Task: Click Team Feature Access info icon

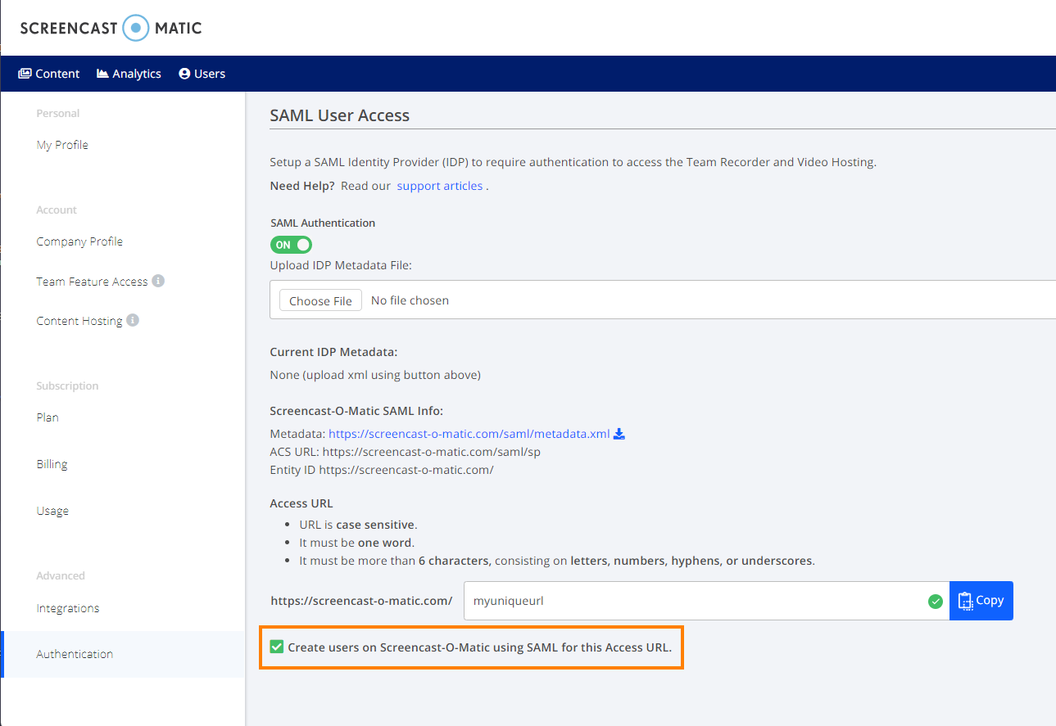Action: [158, 281]
